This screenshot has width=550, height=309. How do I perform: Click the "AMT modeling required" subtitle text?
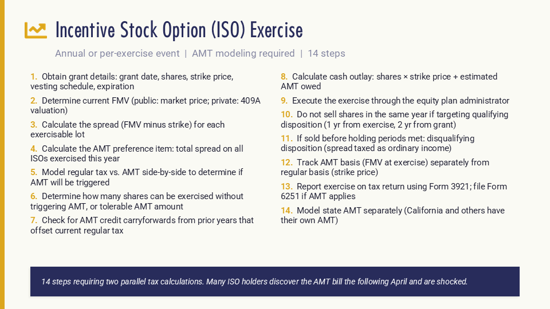[x=243, y=54]
